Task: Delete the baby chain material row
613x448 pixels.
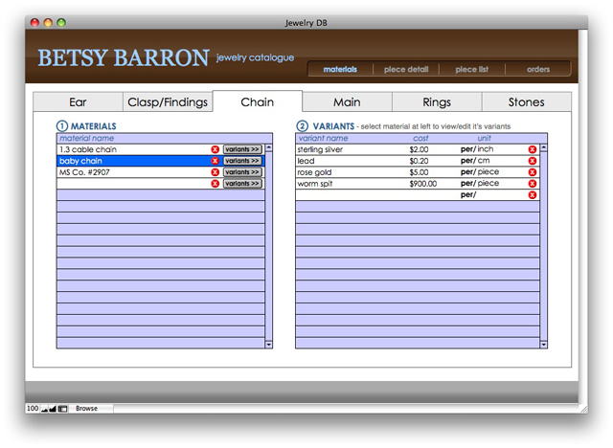Action: [x=215, y=161]
